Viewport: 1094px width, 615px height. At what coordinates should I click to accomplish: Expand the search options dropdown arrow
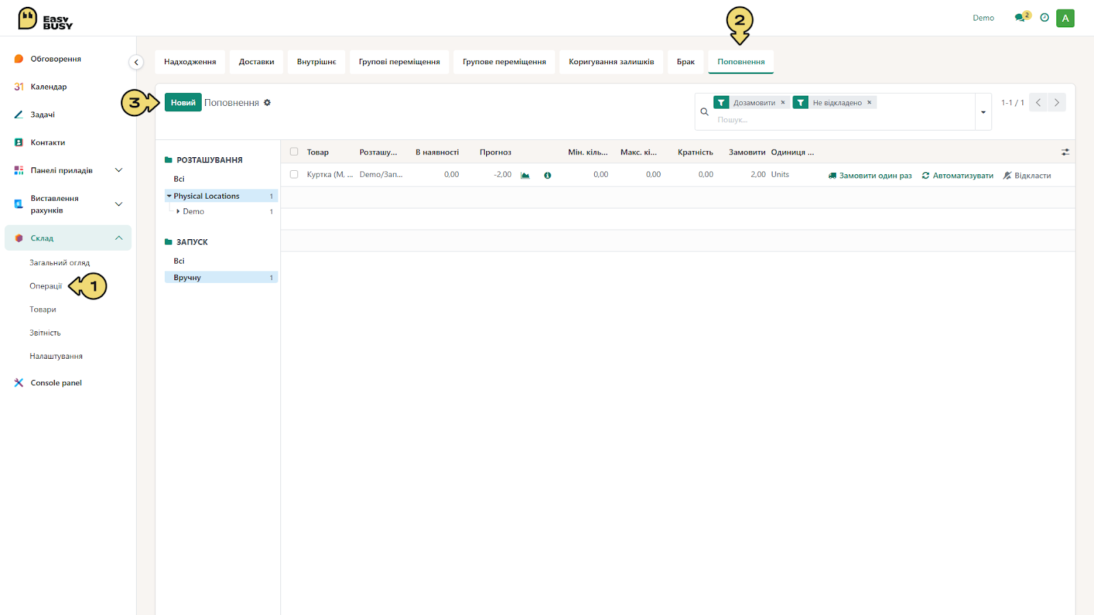pos(983,112)
